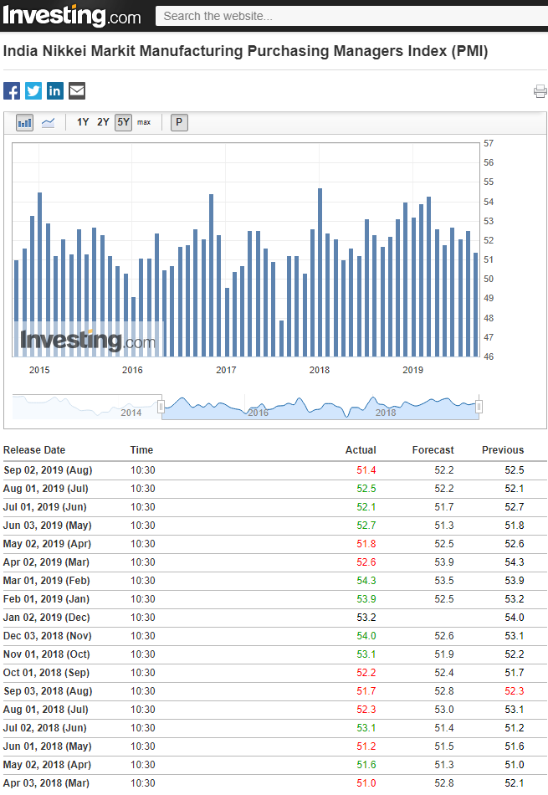
Task: Switch chart to line chart view
Action: pyautogui.click(x=49, y=123)
